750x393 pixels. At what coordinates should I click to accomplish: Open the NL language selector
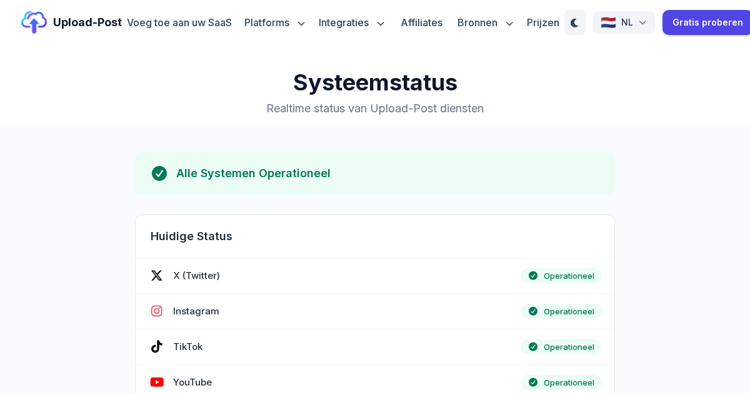click(624, 22)
